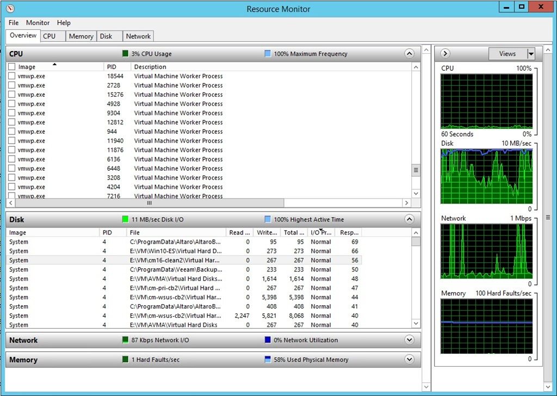Check the vmwp.exe box for PID 4928
557x396 pixels.
click(12, 104)
